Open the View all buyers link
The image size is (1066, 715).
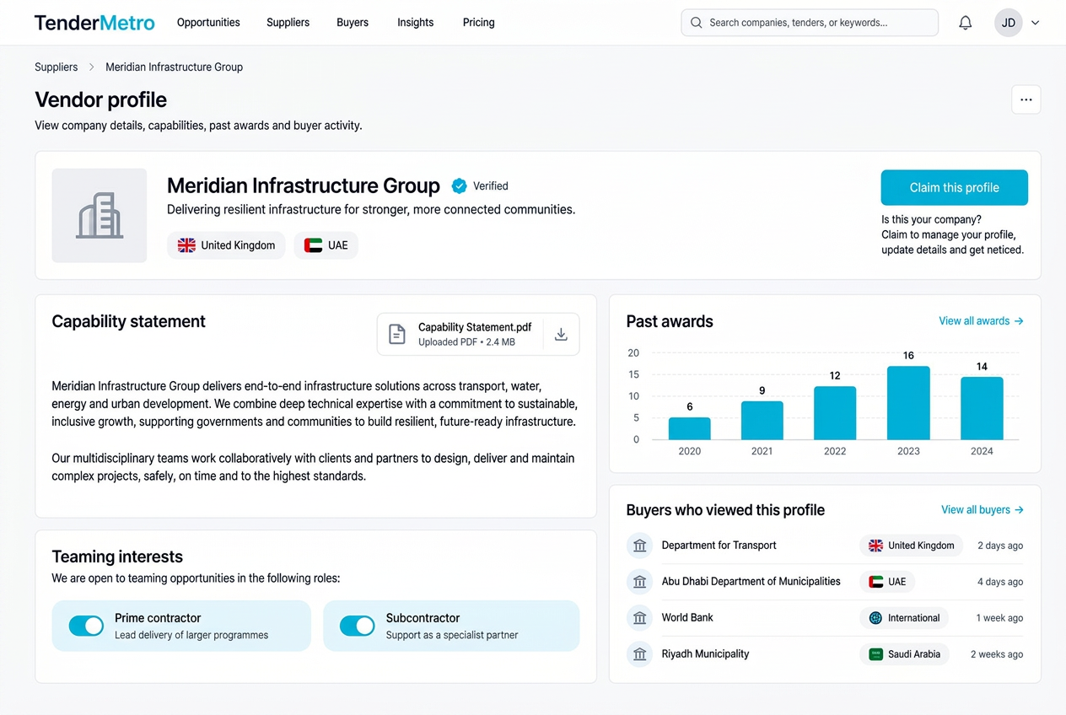[983, 510]
